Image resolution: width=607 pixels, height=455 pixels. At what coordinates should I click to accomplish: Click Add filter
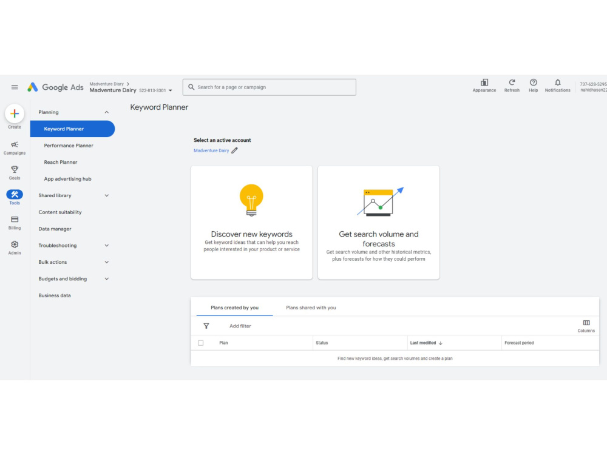(240, 326)
